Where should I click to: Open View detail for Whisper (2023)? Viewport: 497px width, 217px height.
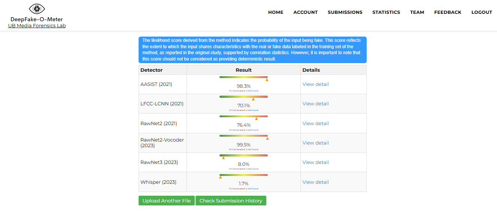315,182
